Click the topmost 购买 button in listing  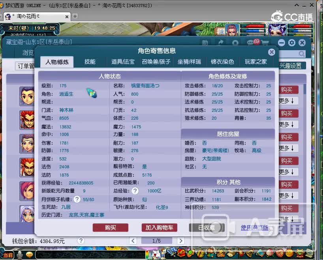pos(288,90)
